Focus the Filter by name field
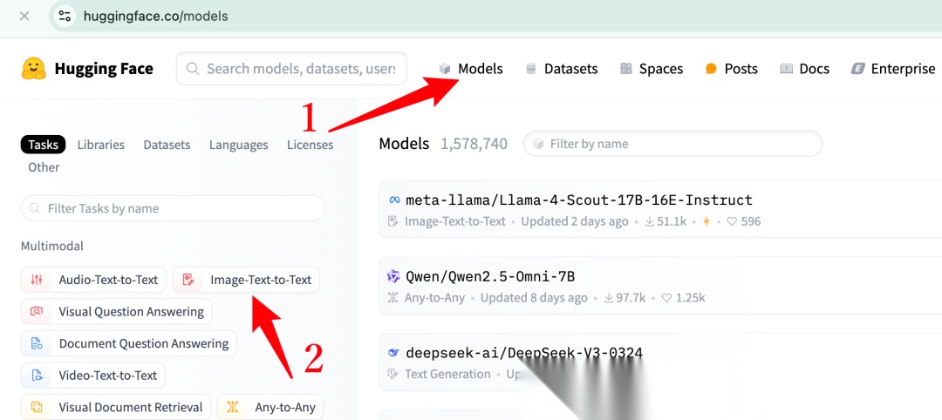 (x=672, y=144)
